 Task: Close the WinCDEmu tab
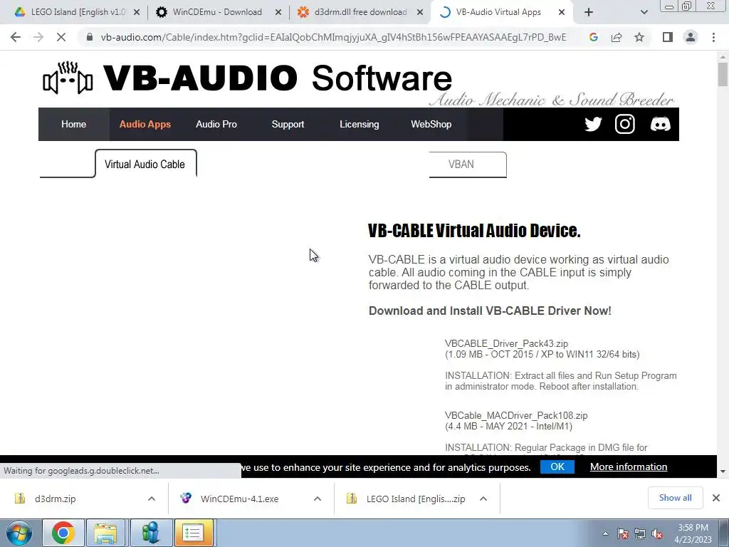[x=278, y=12]
